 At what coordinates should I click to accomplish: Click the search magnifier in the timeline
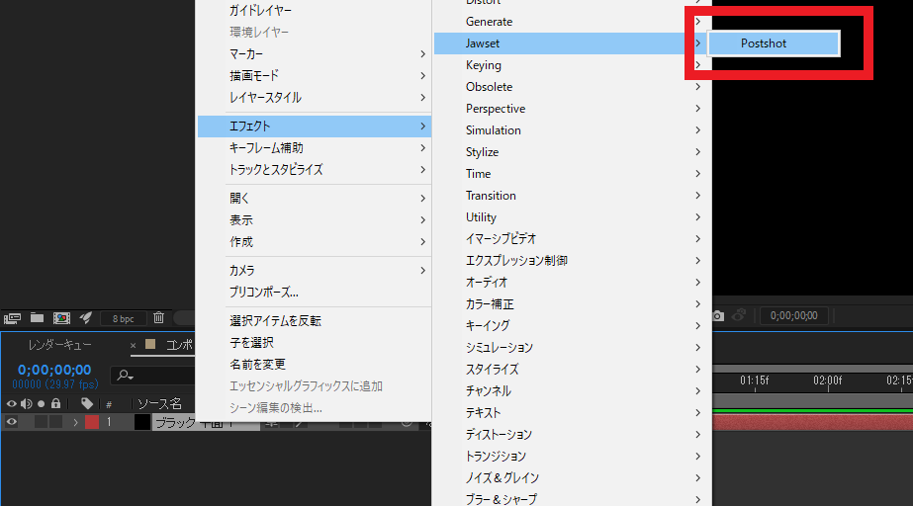click(126, 376)
